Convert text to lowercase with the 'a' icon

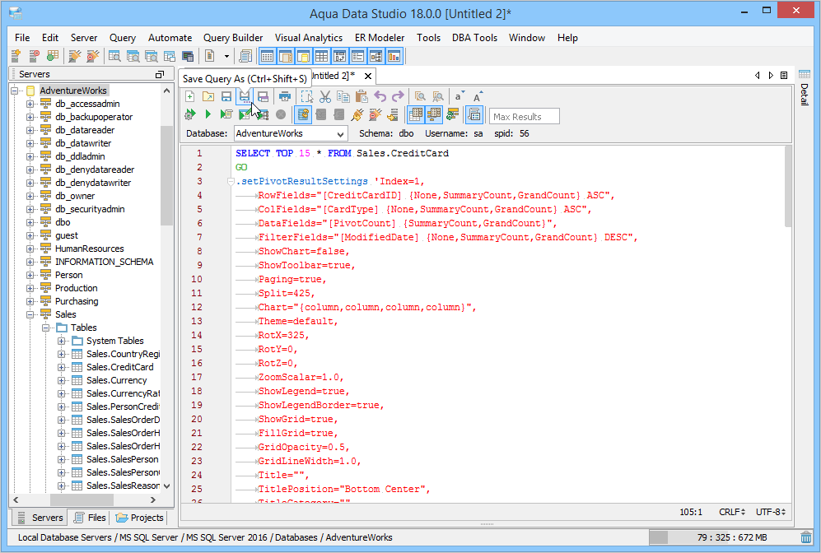(459, 96)
